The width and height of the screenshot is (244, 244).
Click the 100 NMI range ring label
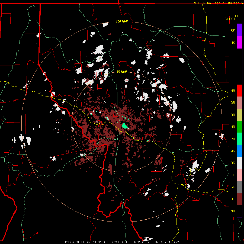(122, 21)
